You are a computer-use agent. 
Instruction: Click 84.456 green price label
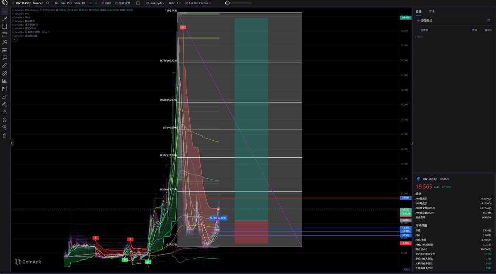pyautogui.click(x=405, y=18)
